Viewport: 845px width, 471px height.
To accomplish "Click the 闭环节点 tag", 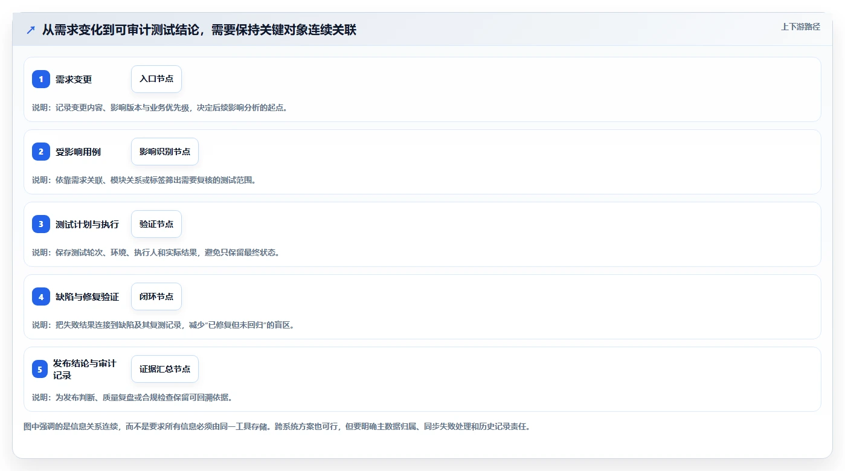I will tap(156, 296).
